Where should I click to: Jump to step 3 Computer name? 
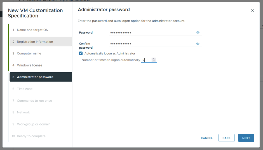[41, 53]
